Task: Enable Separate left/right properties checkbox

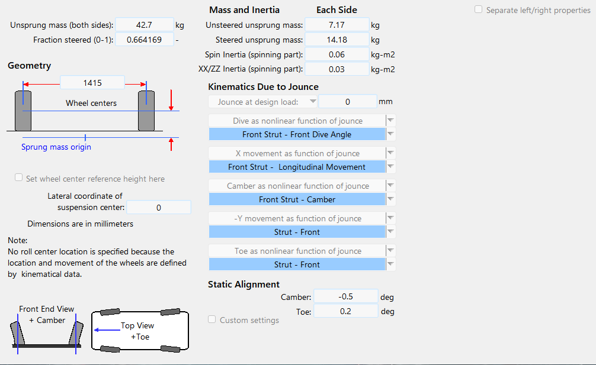Action: pyautogui.click(x=479, y=10)
